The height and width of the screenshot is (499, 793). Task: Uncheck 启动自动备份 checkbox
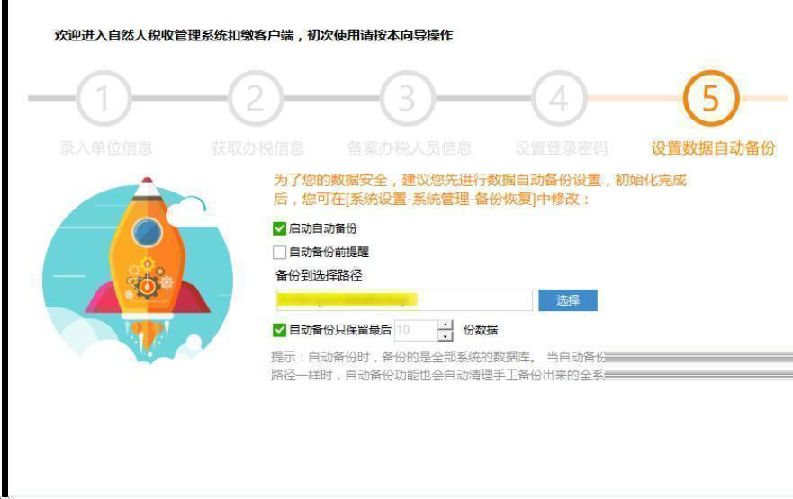[279, 228]
